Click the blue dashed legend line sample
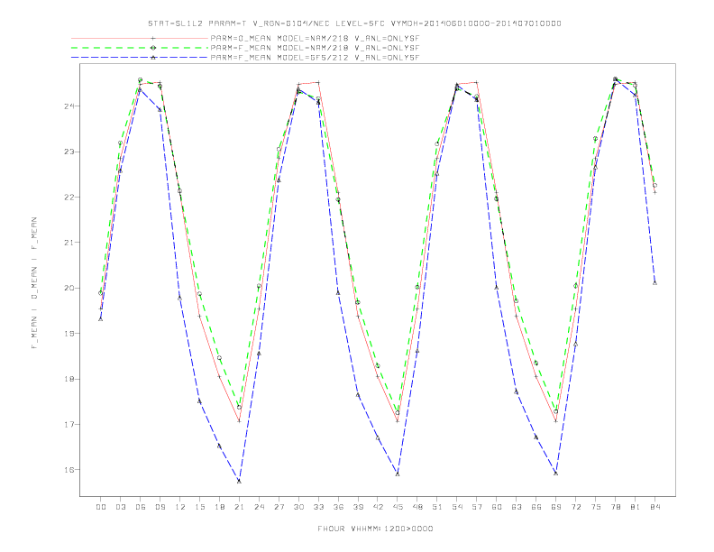The width and height of the screenshot is (714, 552). (x=140, y=58)
